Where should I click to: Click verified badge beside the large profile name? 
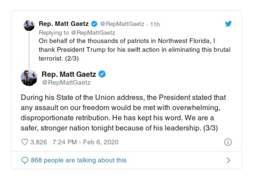click(102, 74)
